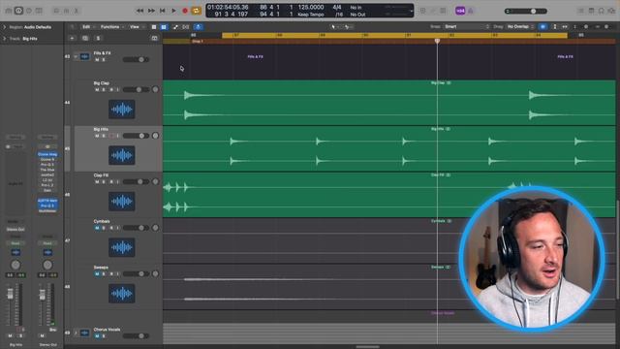Mute the Fills & FX track
The width and height of the screenshot is (620, 349).
(97, 60)
